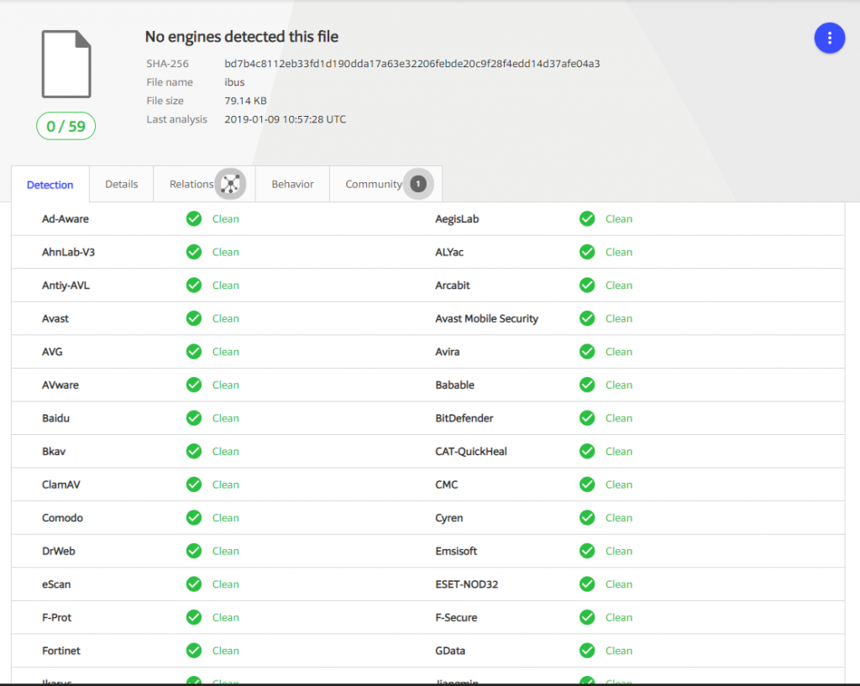Viewport: 860px width, 686px height.
Task: Open the three-dot more options button
Action: (x=829, y=38)
